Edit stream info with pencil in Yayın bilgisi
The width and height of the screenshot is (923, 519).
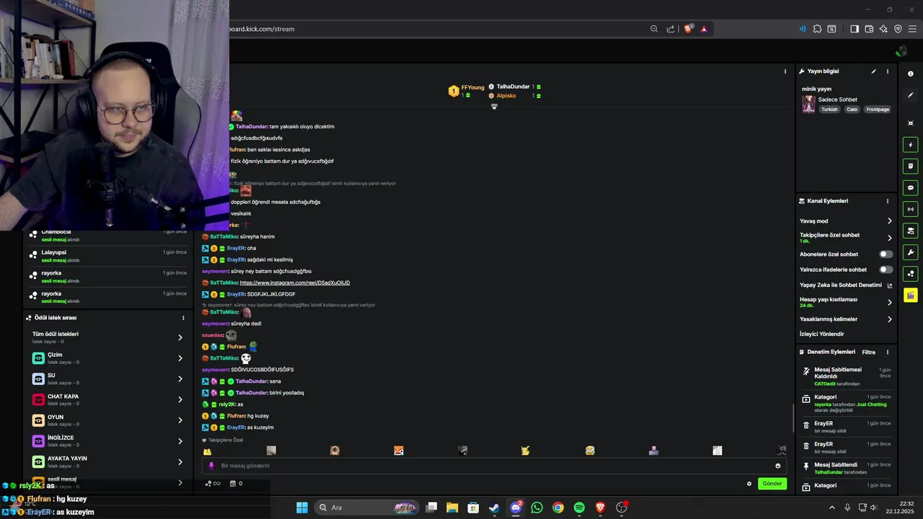(x=873, y=71)
